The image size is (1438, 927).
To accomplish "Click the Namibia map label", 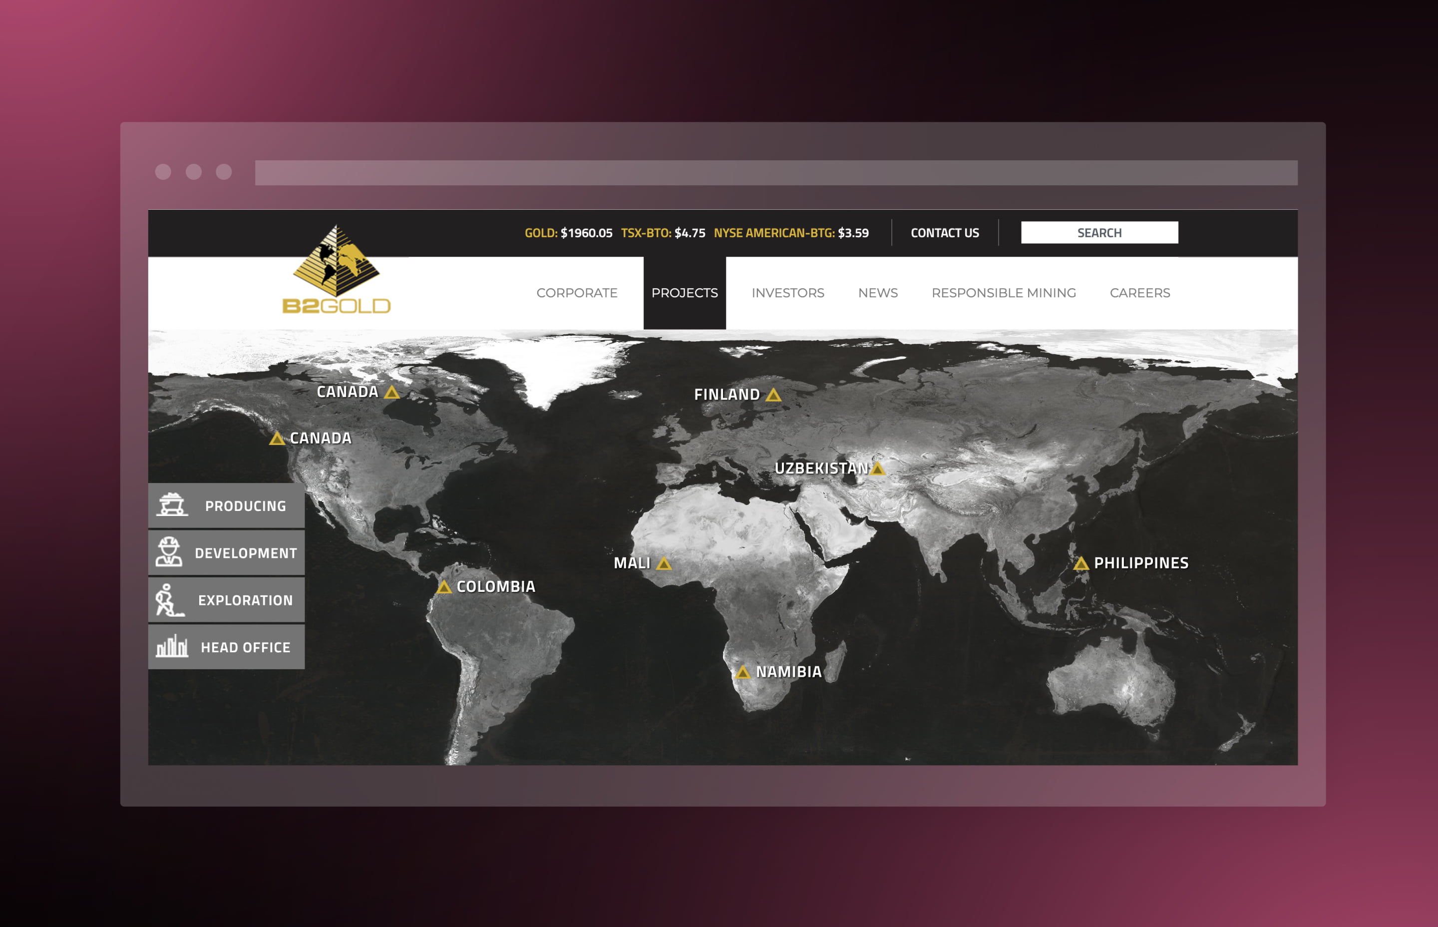I will pyautogui.click(x=789, y=672).
